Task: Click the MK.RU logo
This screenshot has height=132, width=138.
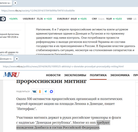Action: pyautogui.click(x=11, y=75)
